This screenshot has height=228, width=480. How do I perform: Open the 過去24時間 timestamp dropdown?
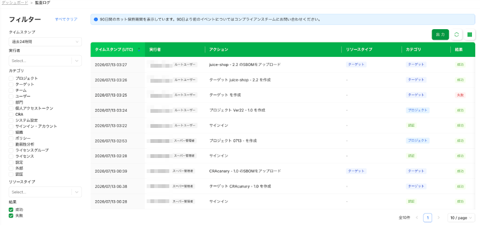(45, 42)
